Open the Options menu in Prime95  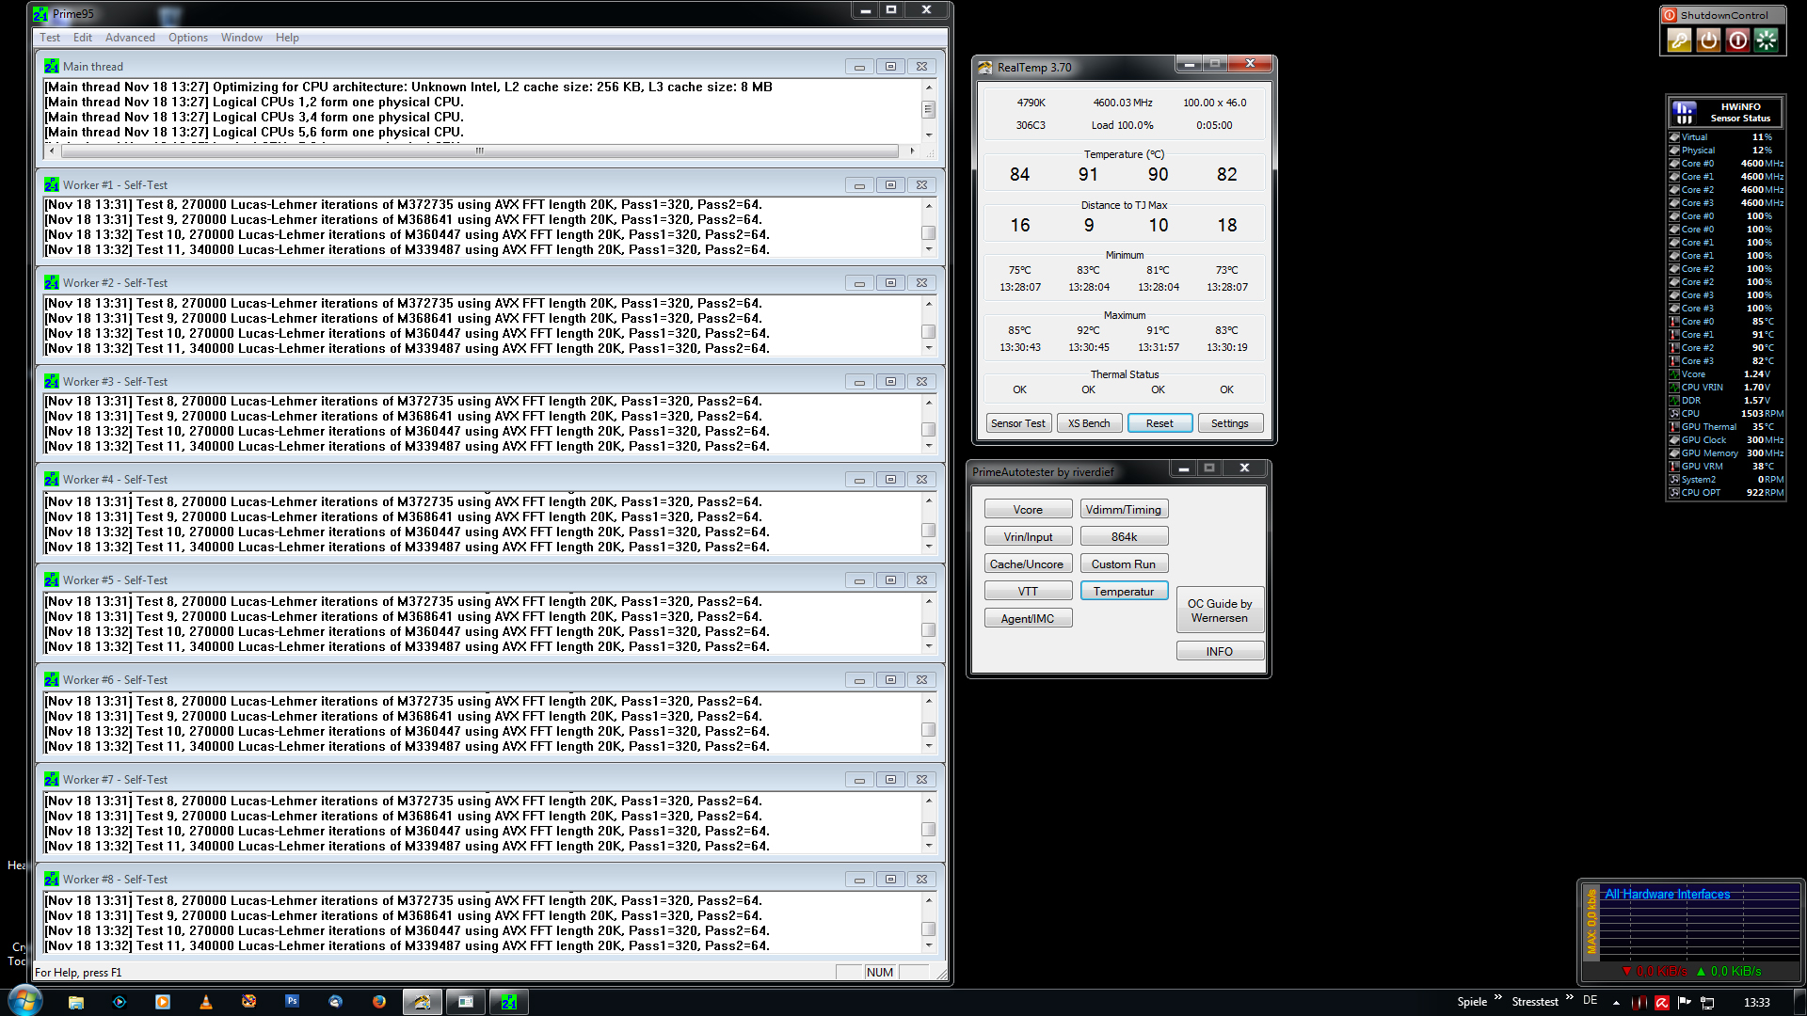click(x=188, y=38)
